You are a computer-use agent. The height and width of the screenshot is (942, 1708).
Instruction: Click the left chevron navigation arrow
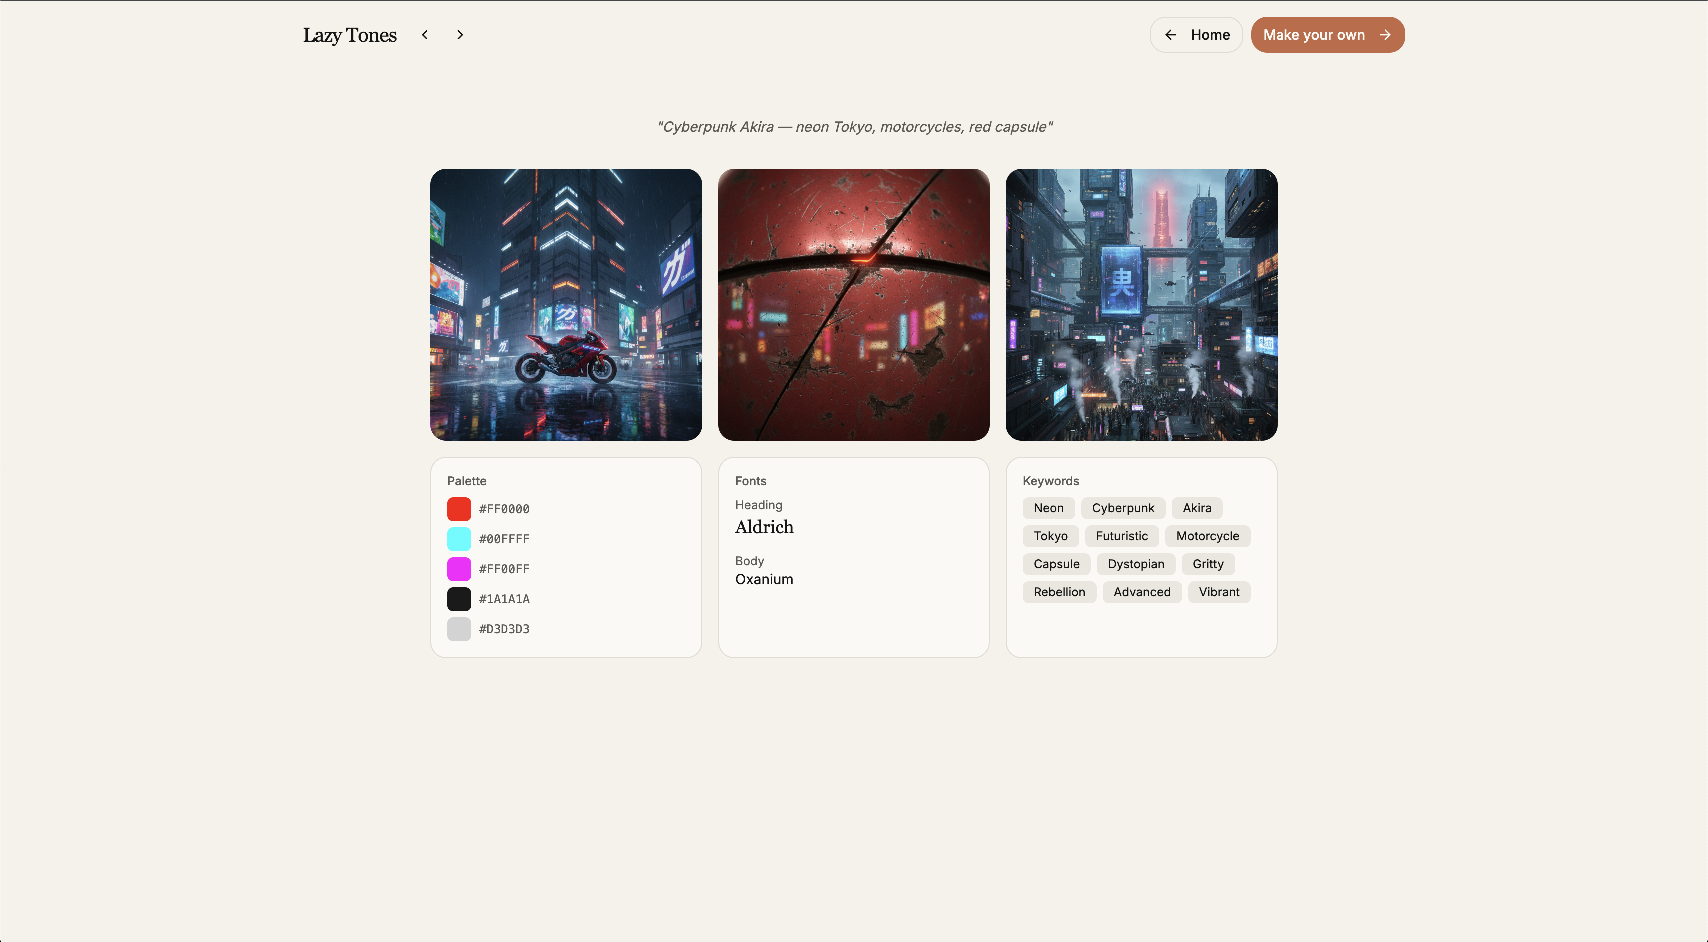425,34
